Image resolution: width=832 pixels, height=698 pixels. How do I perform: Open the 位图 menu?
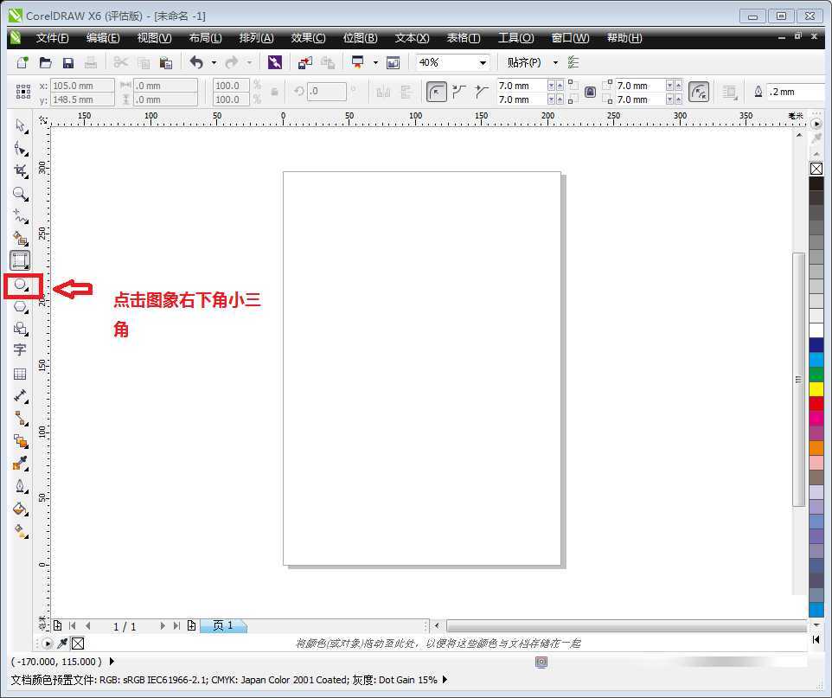coord(360,37)
